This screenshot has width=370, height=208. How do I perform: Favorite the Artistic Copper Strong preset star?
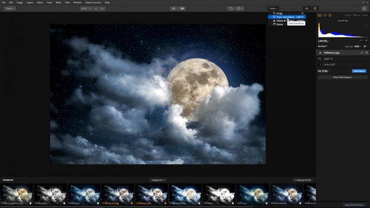click(30, 203)
